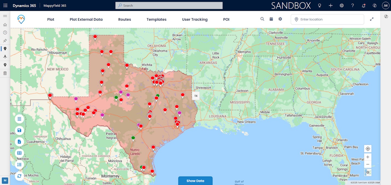Image resolution: width=391 pixels, height=185 pixels.
Task: Click the MappyField 365 app name
Action: pos(55,5)
